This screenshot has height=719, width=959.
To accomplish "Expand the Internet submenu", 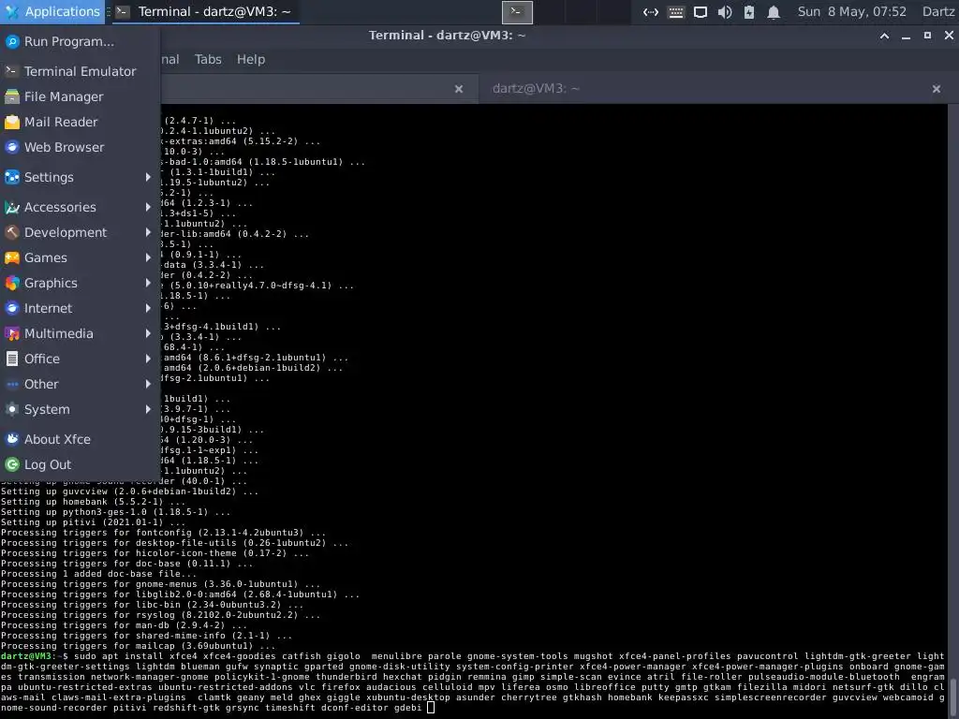I will click(x=81, y=308).
